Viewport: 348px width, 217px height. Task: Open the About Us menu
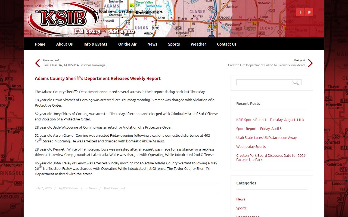pyautogui.click(x=64, y=44)
